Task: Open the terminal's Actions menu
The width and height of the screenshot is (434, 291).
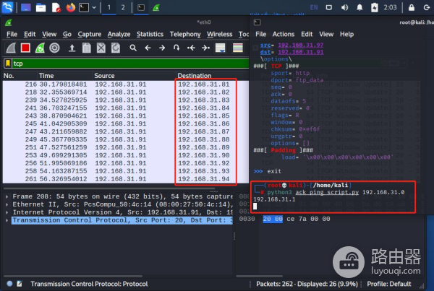Action: coord(284,34)
